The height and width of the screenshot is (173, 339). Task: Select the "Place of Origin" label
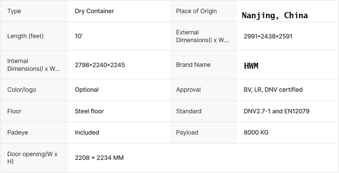196,11
